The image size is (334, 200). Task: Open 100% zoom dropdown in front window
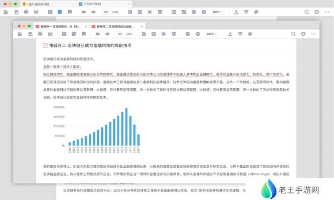[211, 34]
